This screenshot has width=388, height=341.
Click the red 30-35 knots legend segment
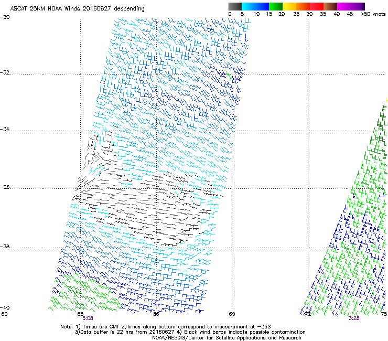point(317,6)
